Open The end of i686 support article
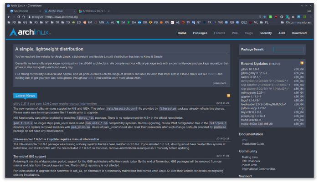This screenshot has width=319, height=183. [30, 156]
